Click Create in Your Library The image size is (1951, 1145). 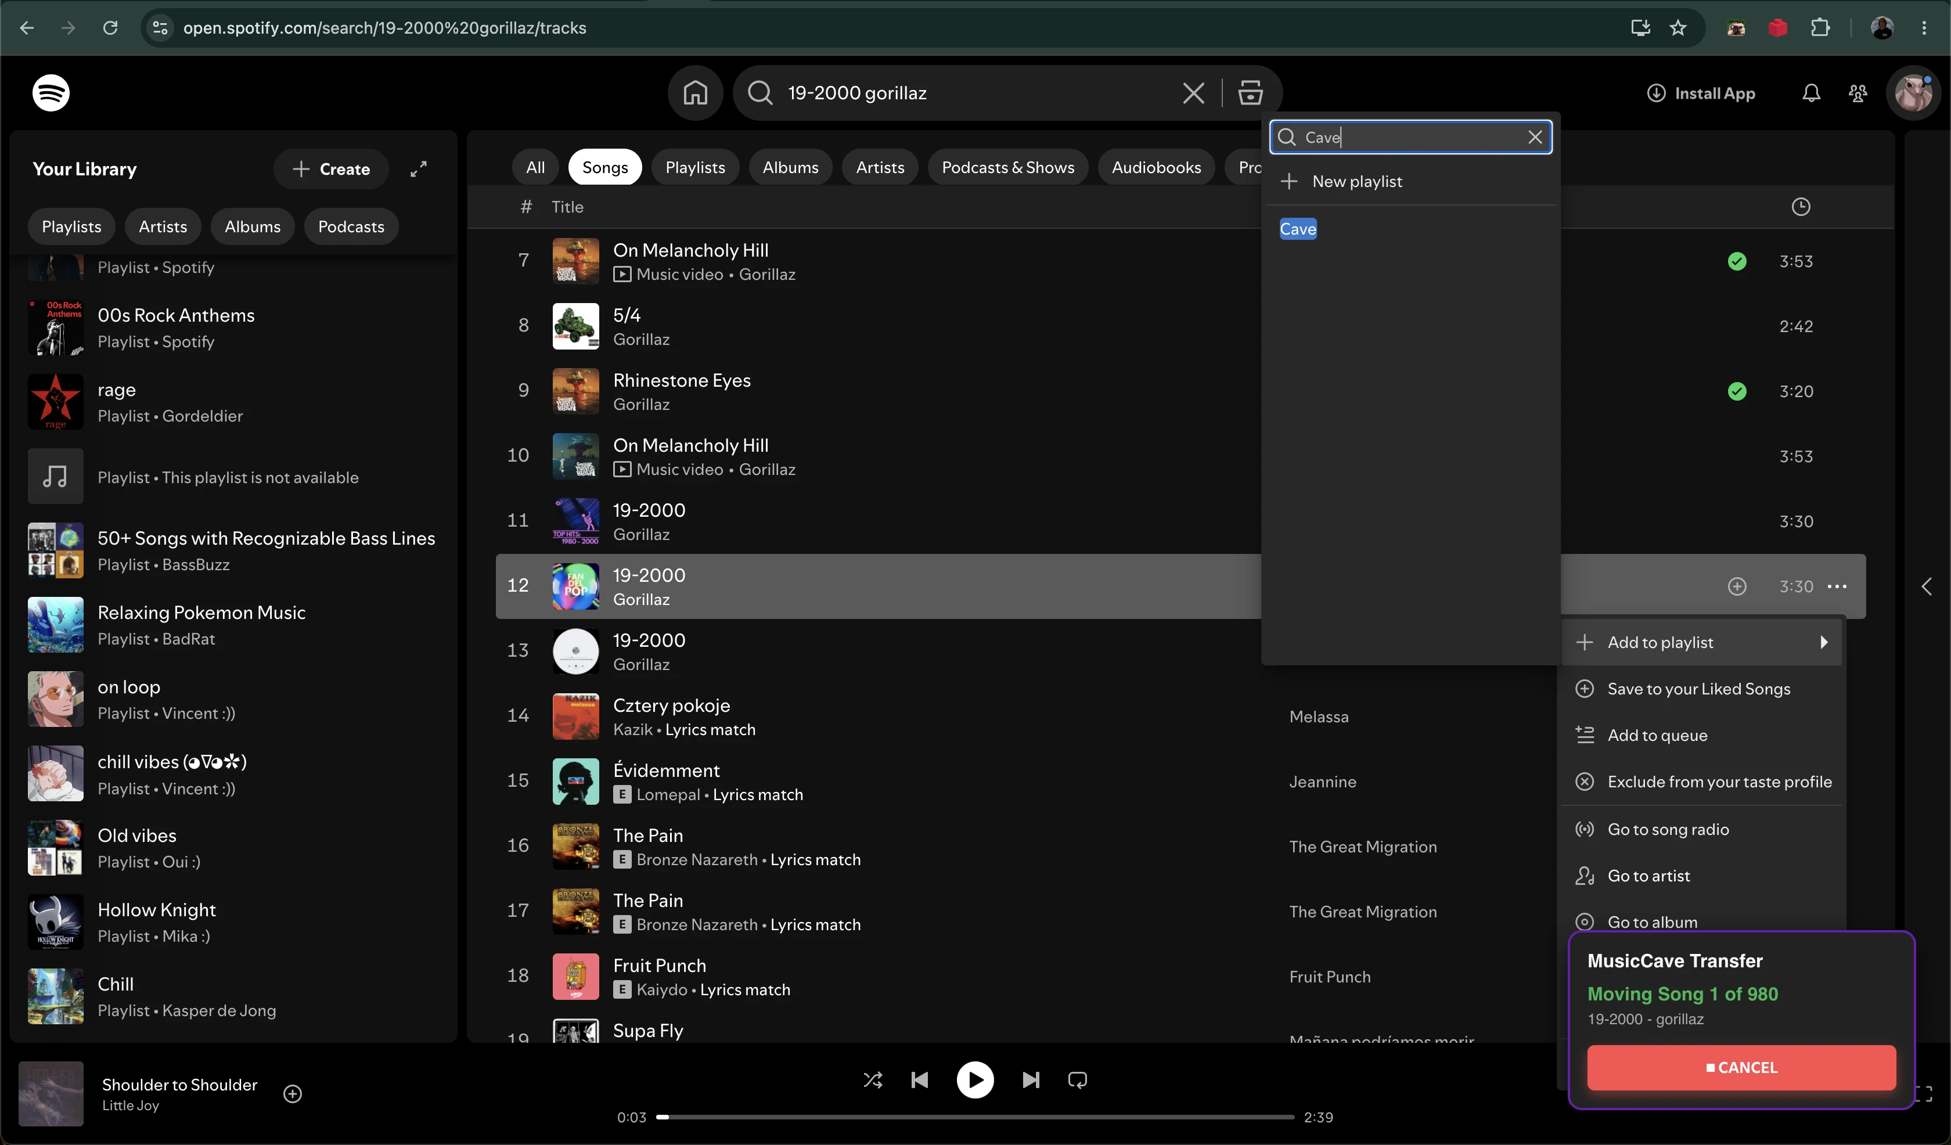(x=330, y=169)
